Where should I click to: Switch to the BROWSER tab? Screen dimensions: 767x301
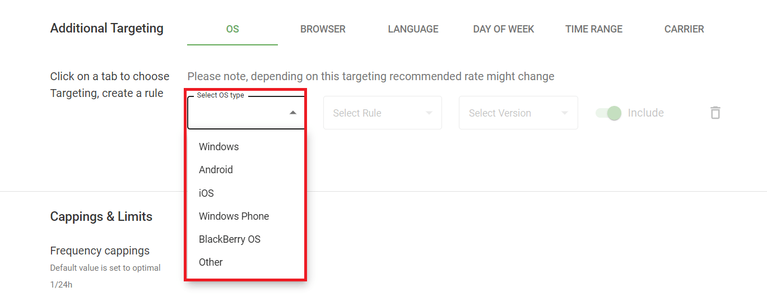click(323, 29)
